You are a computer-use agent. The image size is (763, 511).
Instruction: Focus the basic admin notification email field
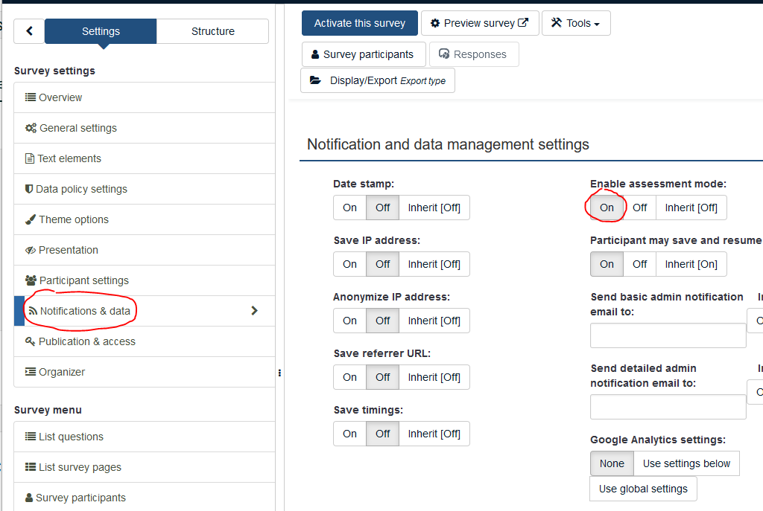[x=668, y=335]
